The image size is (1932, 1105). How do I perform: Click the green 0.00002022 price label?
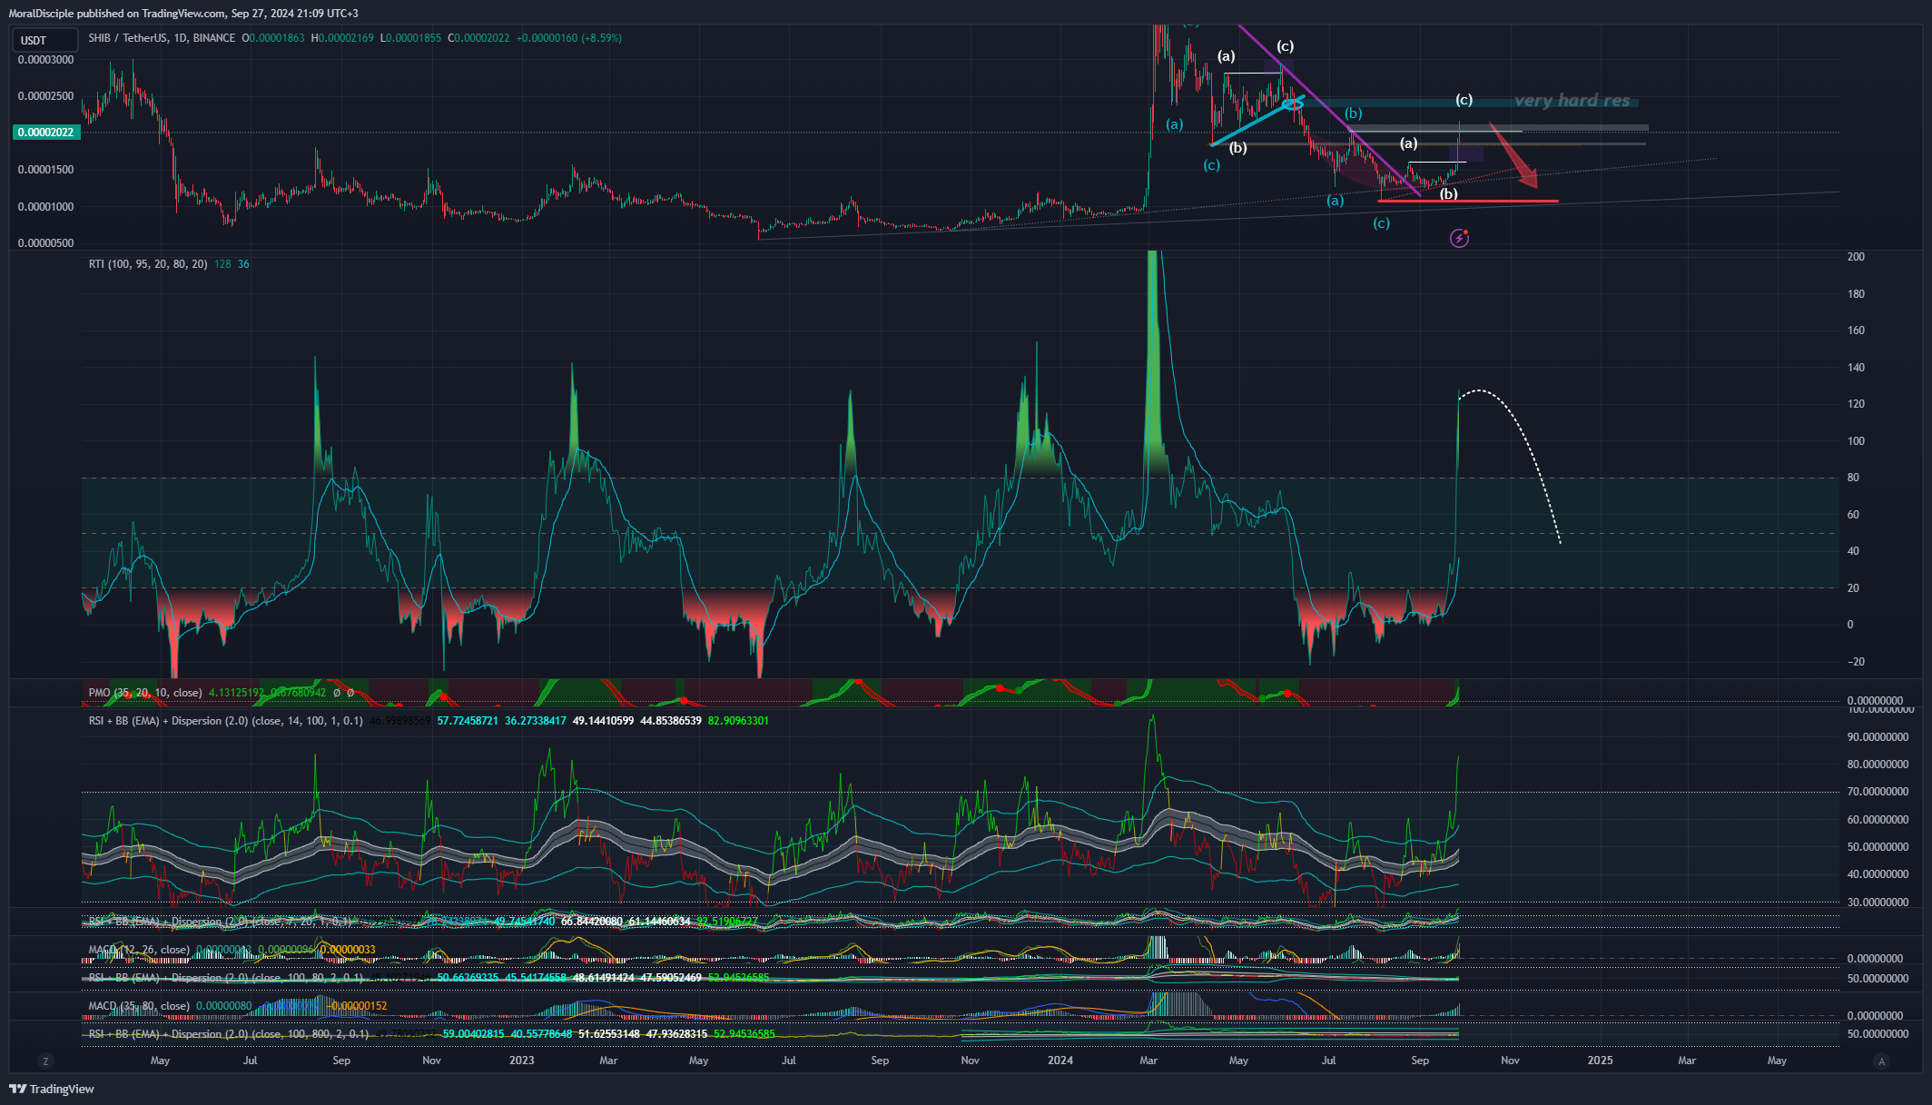click(45, 133)
